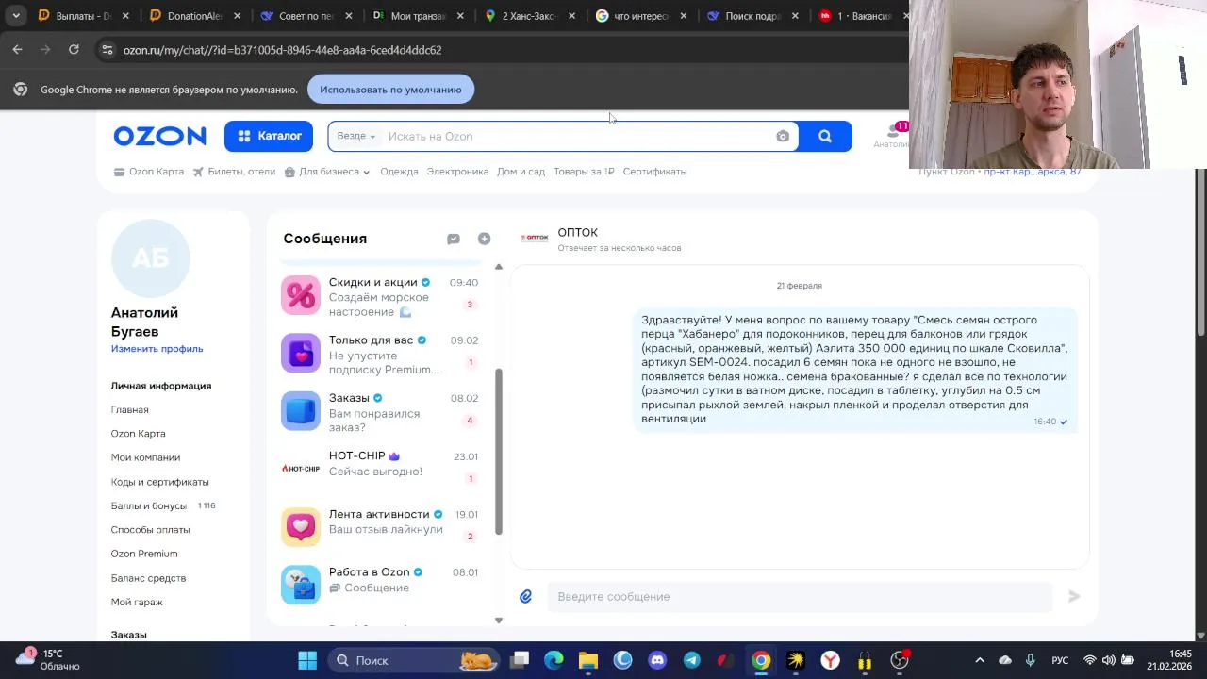Open Windows Start menu

pyautogui.click(x=307, y=660)
